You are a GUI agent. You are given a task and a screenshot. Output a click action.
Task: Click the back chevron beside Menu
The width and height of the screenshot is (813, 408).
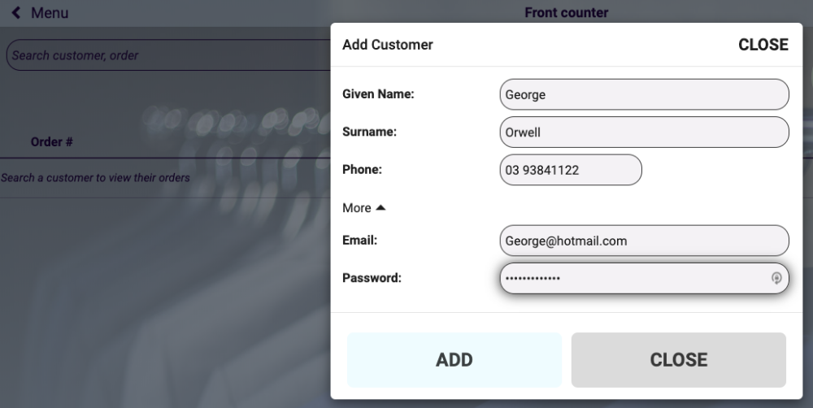tap(16, 13)
